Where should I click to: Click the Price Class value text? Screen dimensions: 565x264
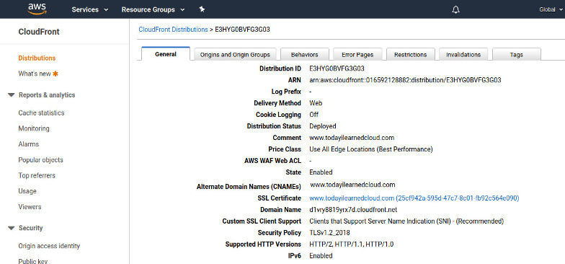click(x=371, y=149)
